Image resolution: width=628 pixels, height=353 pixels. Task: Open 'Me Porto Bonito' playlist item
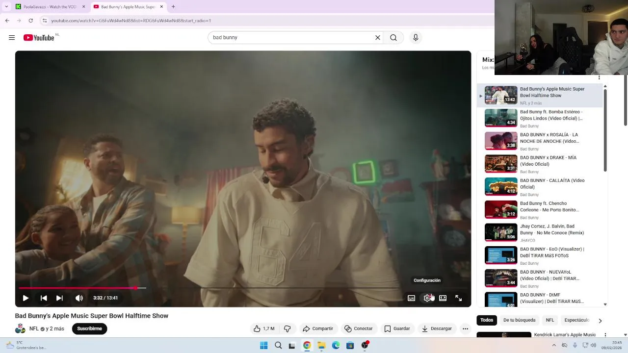[x=539, y=210]
